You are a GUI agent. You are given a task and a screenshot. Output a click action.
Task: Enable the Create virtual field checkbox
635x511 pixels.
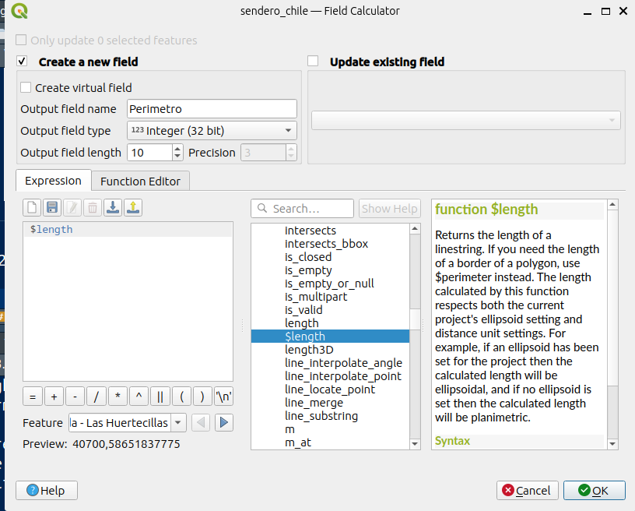pyautogui.click(x=26, y=88)
